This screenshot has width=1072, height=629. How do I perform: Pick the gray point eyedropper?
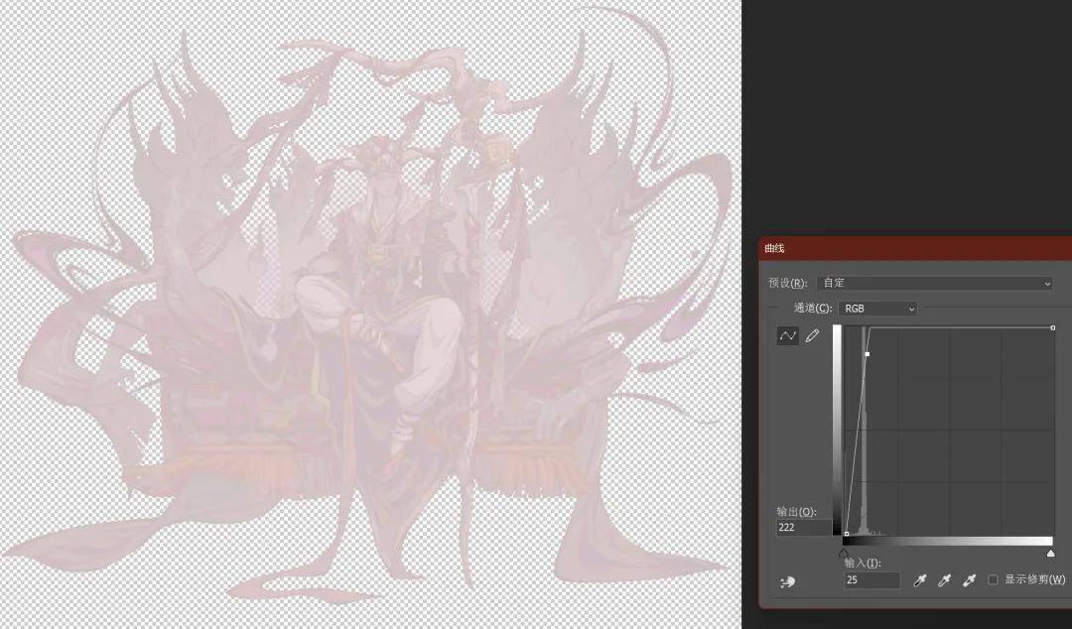(x=945, y=579)
